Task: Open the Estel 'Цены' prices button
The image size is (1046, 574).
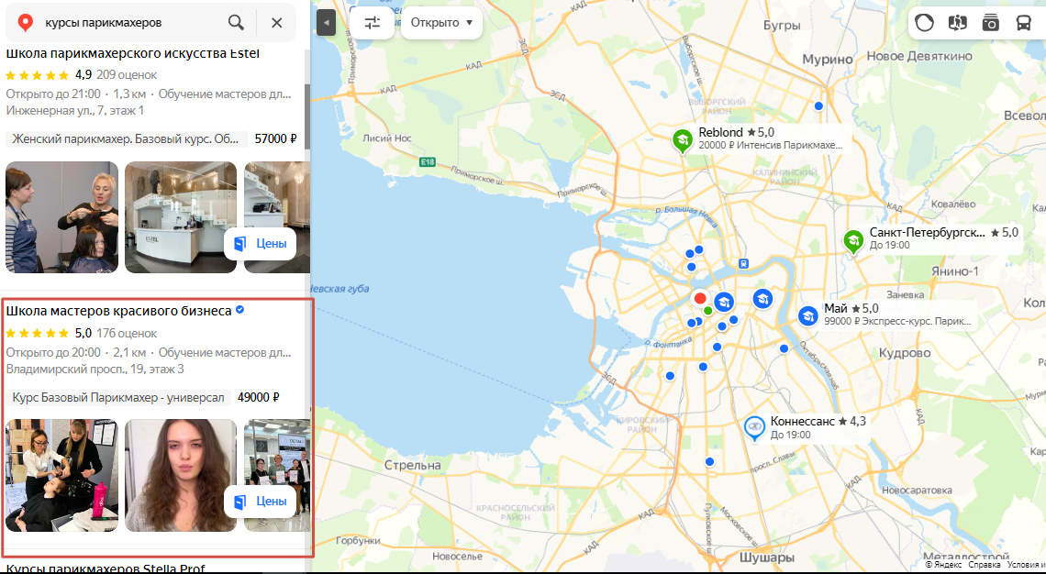Action: [261, 243]
